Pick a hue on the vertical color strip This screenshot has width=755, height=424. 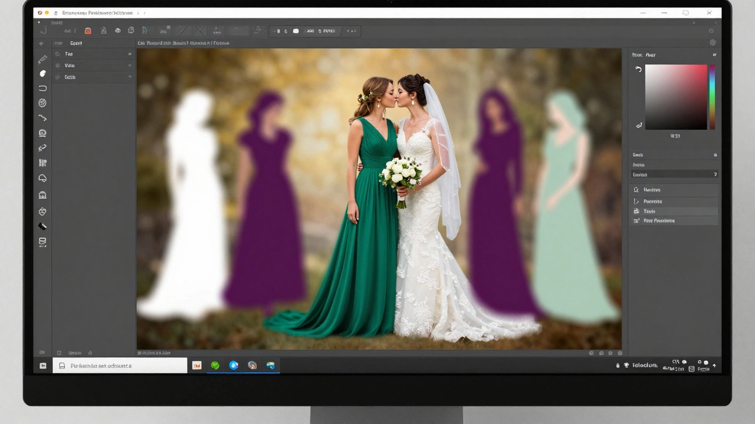coord(712,97)
